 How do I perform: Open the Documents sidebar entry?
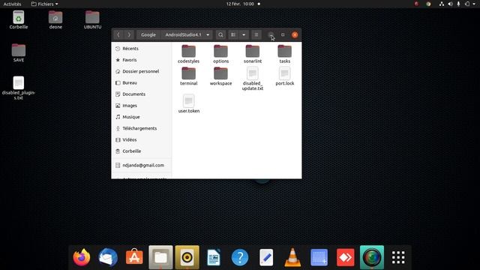click(142, 94)
